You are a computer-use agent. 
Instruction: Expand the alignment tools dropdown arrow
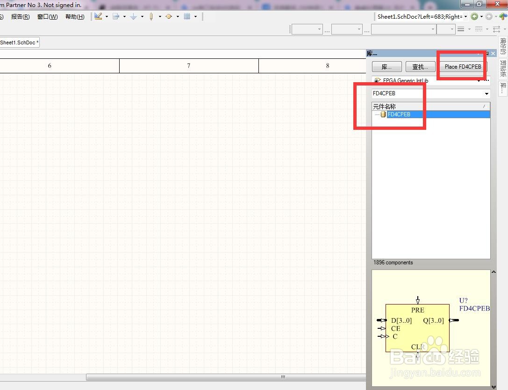click(124, 16)
